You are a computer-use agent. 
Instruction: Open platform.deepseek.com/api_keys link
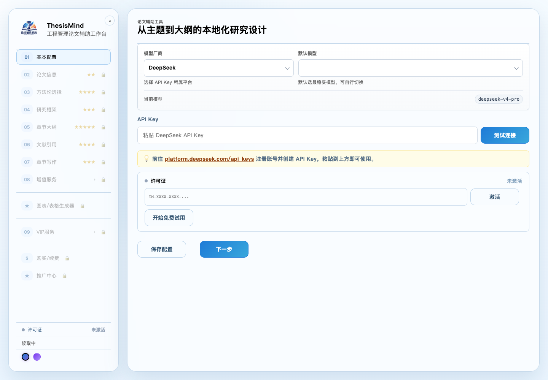tap(209, 159)
